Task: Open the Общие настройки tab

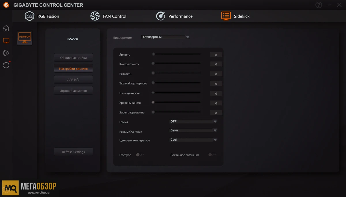Action: coord(74,58)
